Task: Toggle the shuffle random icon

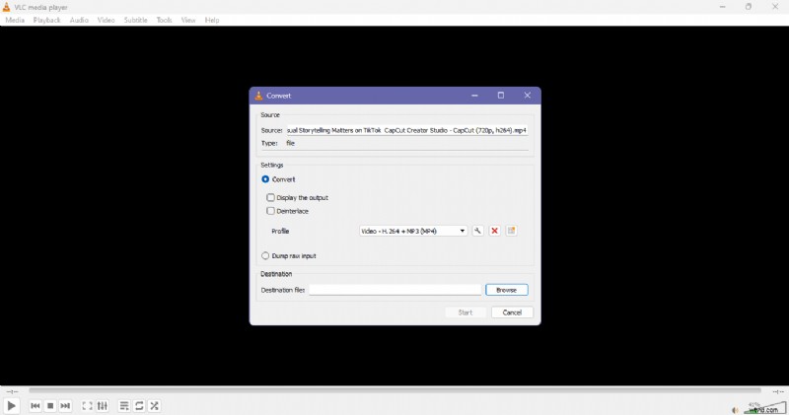Action: pos(154,405)
